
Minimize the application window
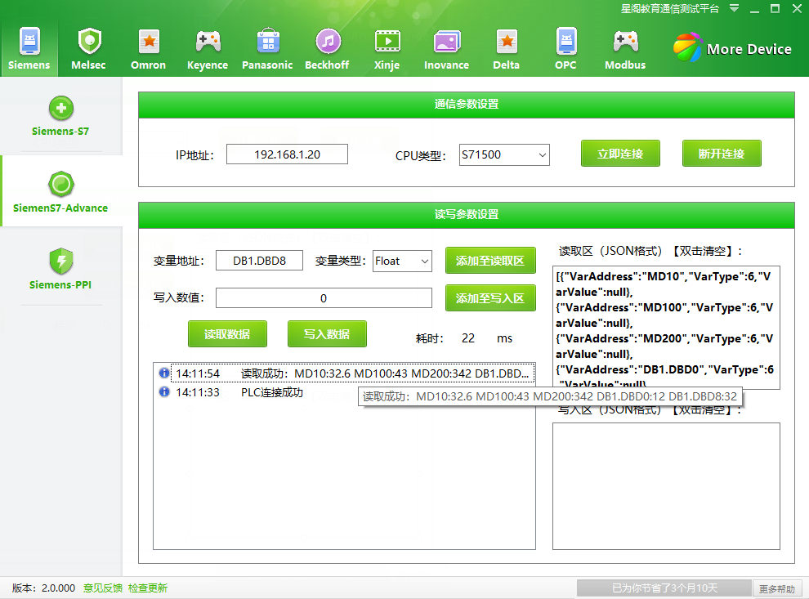point(755,9)
